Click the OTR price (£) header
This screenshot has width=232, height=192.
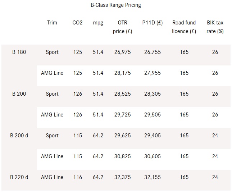[123, 27]
